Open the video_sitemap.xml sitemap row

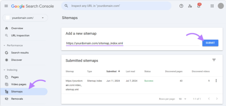pyautogui.click(x=142, y=85)
